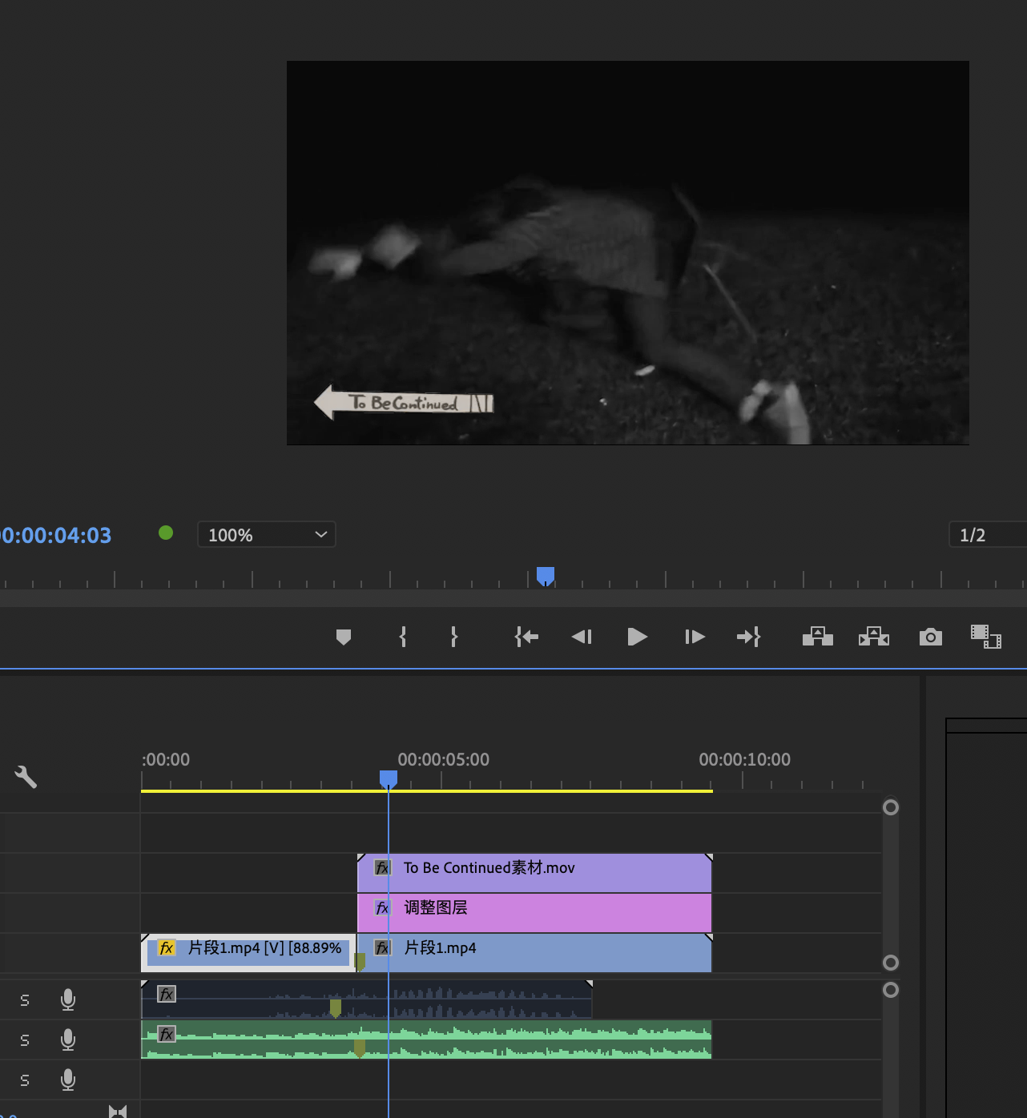Click the program monitor playhead marker
Screen dimensions: 1027x1118
click(x=546, y=576)
